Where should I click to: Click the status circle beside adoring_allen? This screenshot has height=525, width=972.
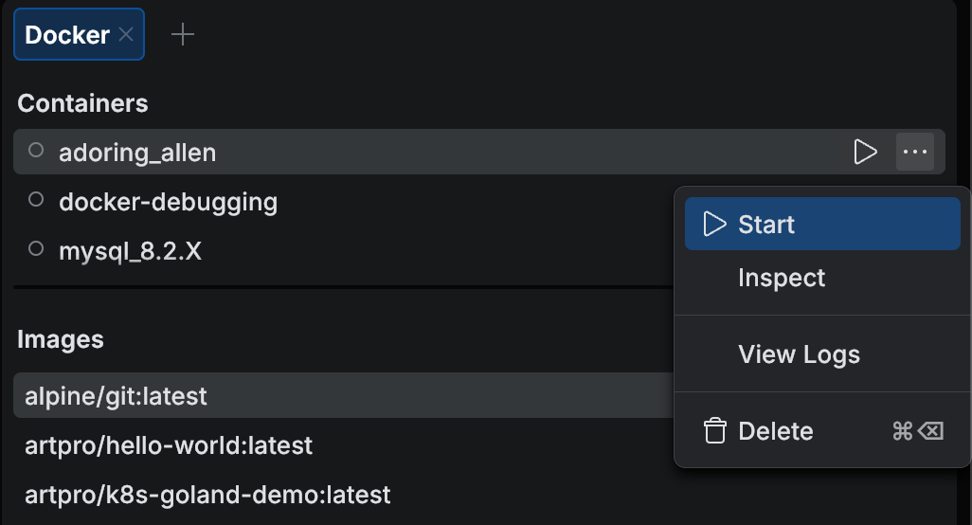(x=36, y=150)
